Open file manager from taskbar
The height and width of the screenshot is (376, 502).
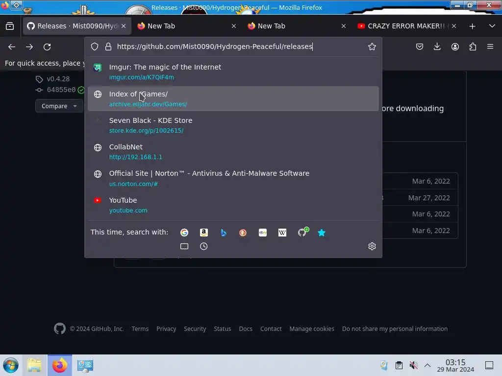[x=35, y=365]
